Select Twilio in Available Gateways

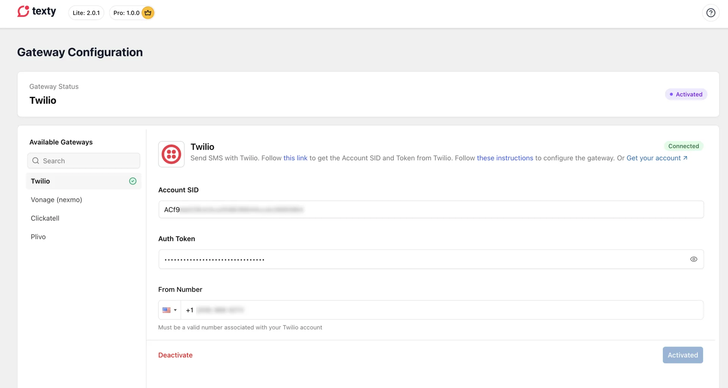83,181
